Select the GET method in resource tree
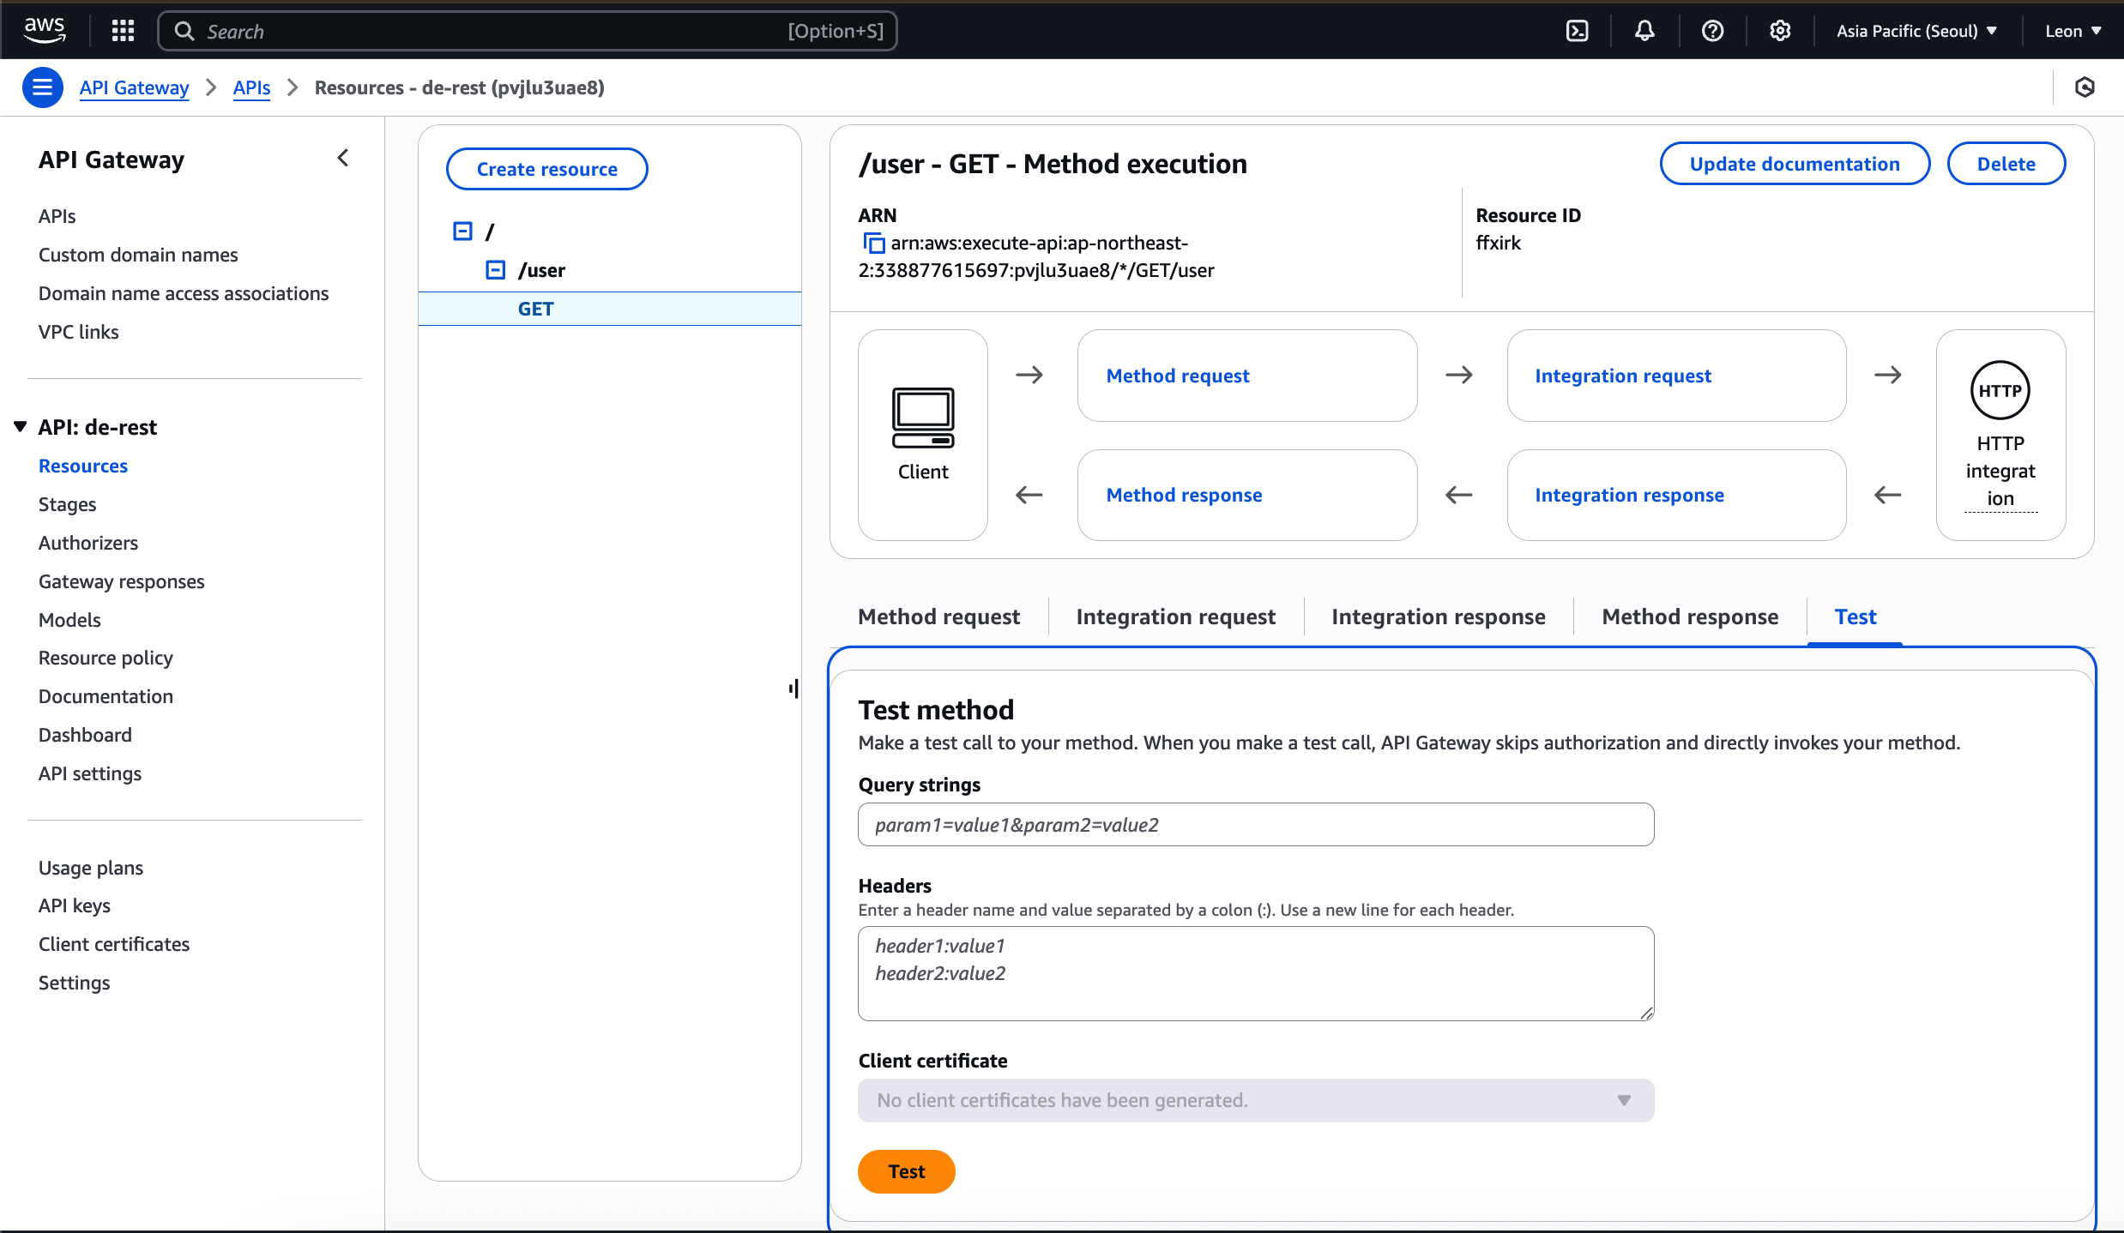The image size is (2124, 1233). (535, 309)
